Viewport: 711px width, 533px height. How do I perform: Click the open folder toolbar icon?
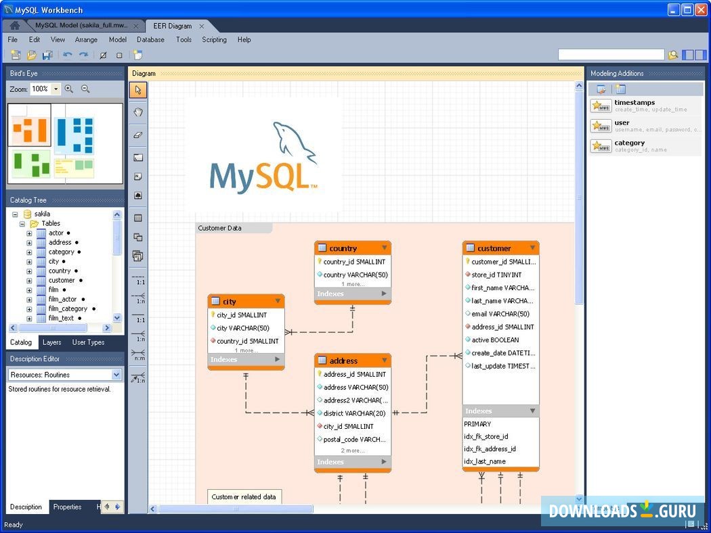pos(32,55)
